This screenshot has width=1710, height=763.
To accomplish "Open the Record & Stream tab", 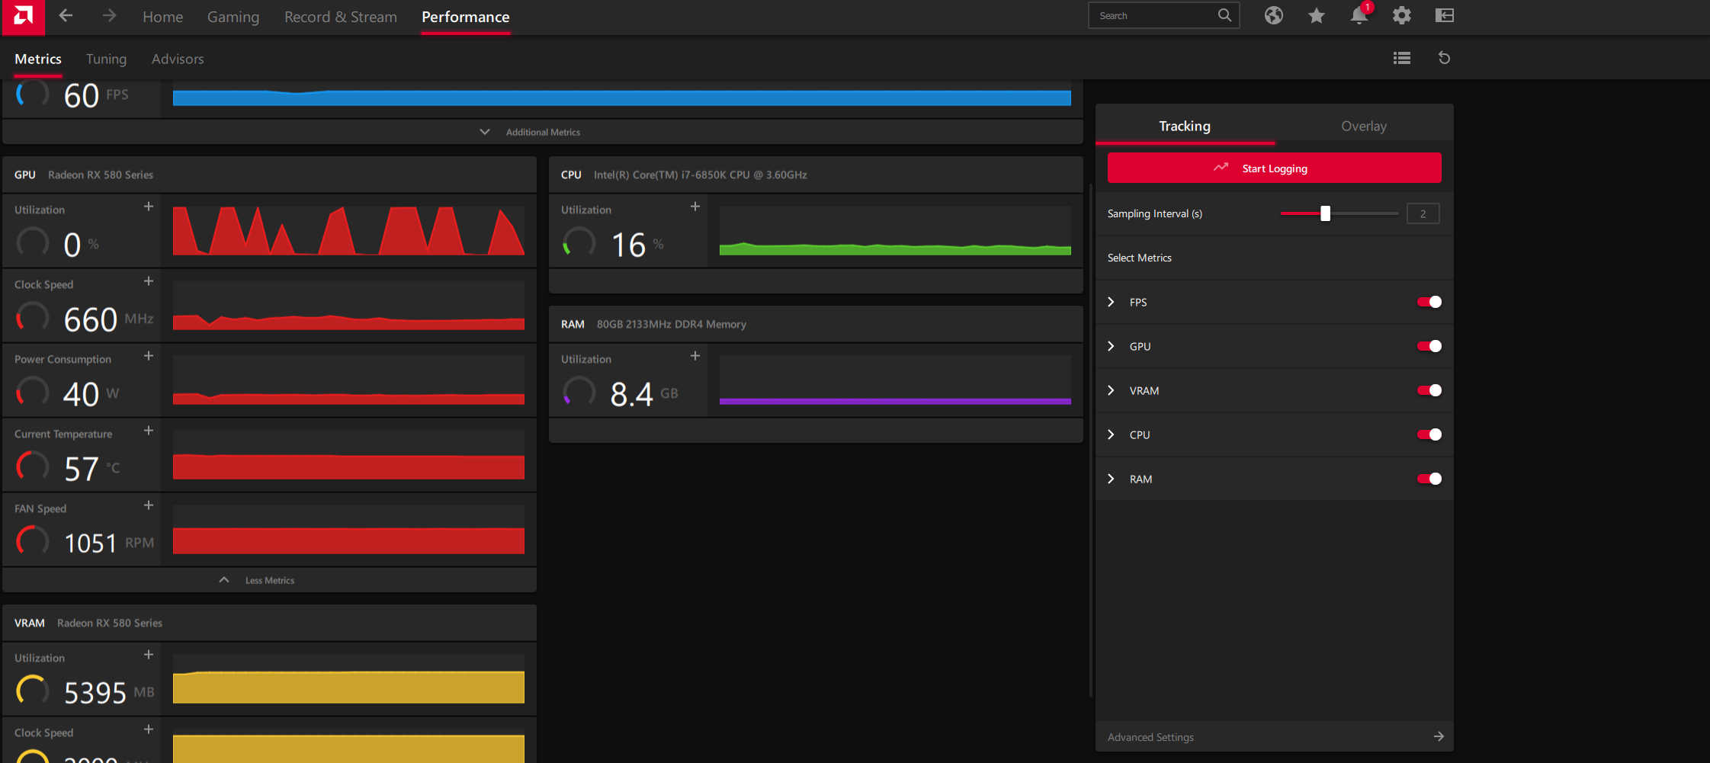I will (340, 17).
